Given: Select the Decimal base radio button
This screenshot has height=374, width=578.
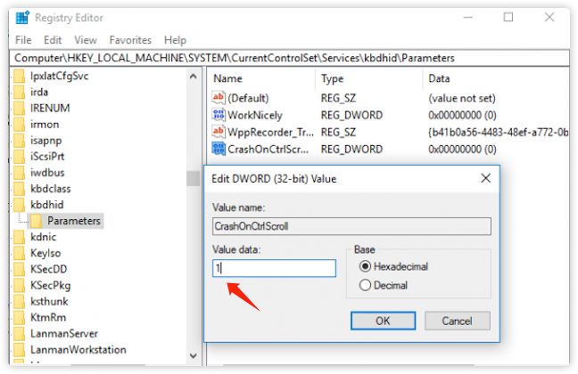Looking at the screenshot, I should [365, 285].
